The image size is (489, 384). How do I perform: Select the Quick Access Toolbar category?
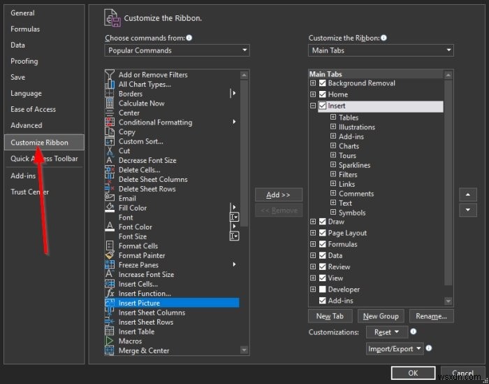click(x=44, y=159)
